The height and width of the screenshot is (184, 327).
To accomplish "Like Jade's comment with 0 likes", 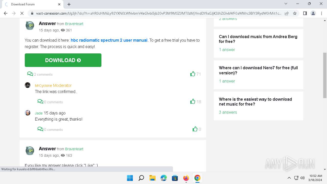I will click(x=195, y=129).
